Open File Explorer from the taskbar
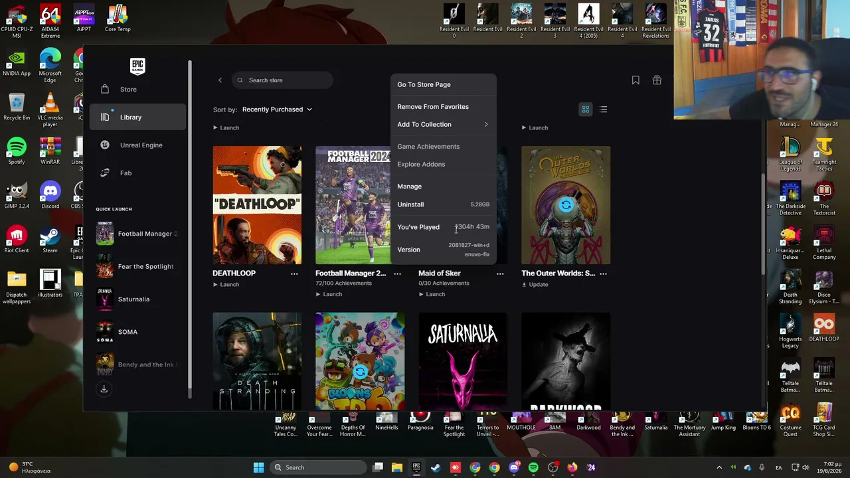The width and height of the screenshot is (850, 478). click(397, 467)
